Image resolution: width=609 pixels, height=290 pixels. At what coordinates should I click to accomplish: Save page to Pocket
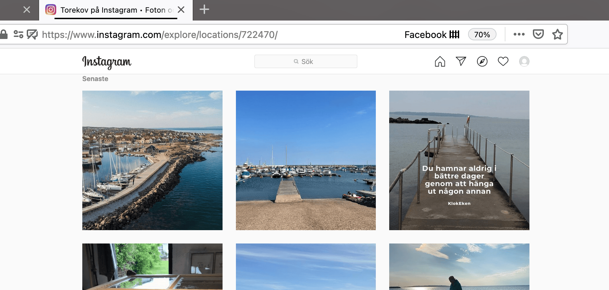[x=538, y=34]
